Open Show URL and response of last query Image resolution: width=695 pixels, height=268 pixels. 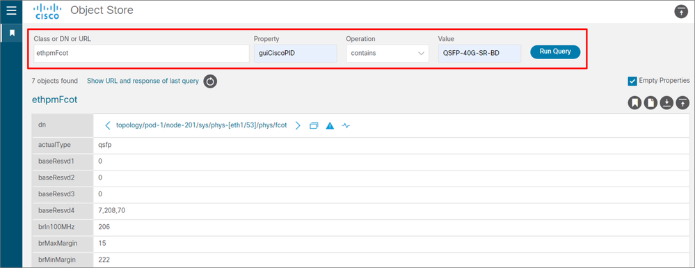tap(143, 81)
